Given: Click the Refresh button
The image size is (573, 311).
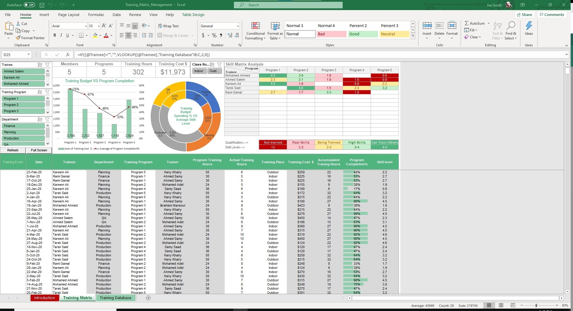Looking at the screenshot, I should point(12,150).
